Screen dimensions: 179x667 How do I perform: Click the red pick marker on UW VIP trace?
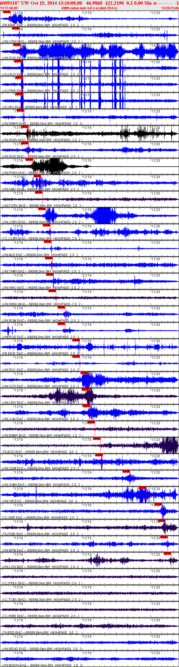(142, 488)
